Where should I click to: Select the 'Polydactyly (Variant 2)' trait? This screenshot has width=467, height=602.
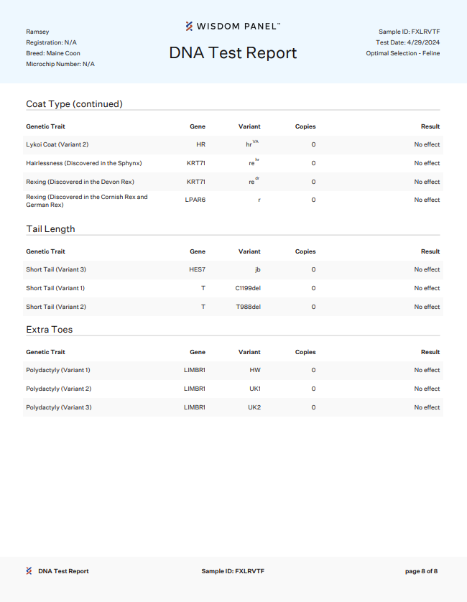point(59,389)
